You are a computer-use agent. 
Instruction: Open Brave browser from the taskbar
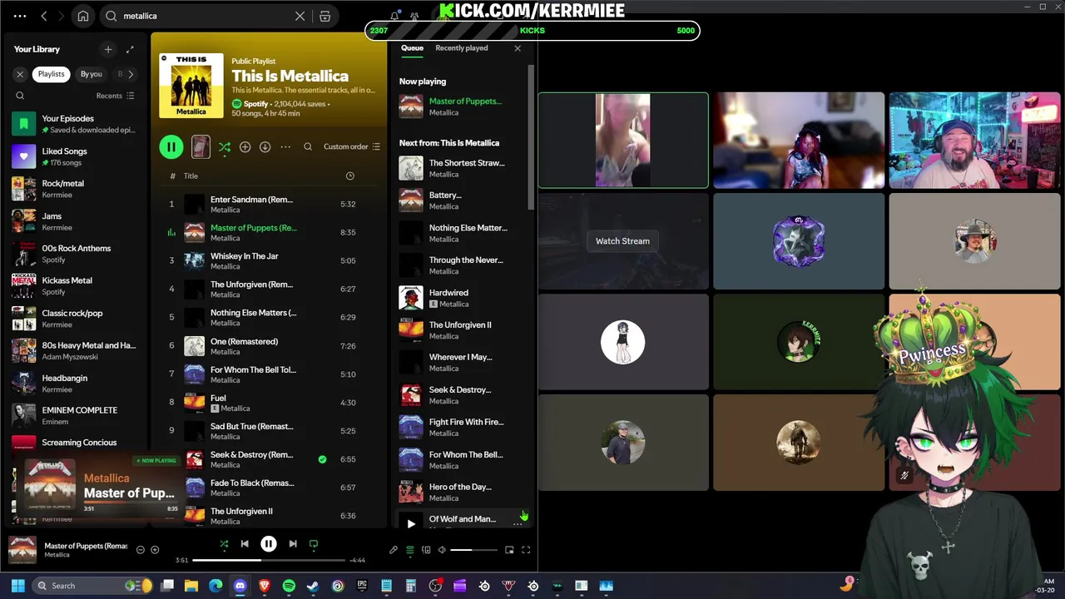[265, 586]
